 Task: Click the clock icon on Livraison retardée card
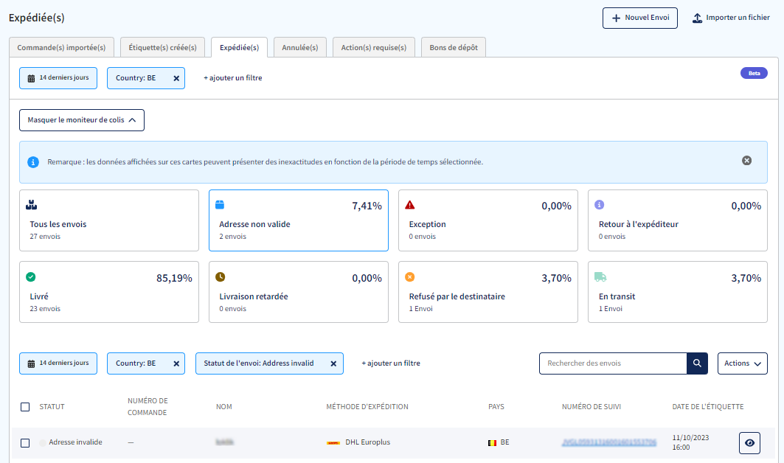point(220,276)
